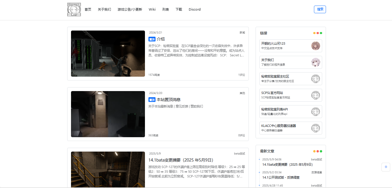
Task: Click the avatar beside 开朗的火山河123
Action: 316,46
